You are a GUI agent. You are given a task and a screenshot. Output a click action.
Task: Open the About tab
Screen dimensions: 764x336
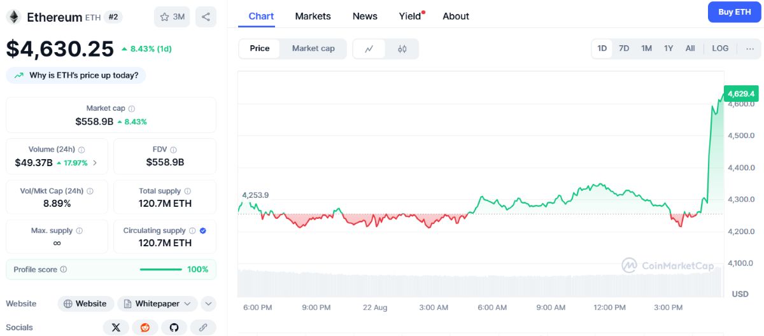456,17
